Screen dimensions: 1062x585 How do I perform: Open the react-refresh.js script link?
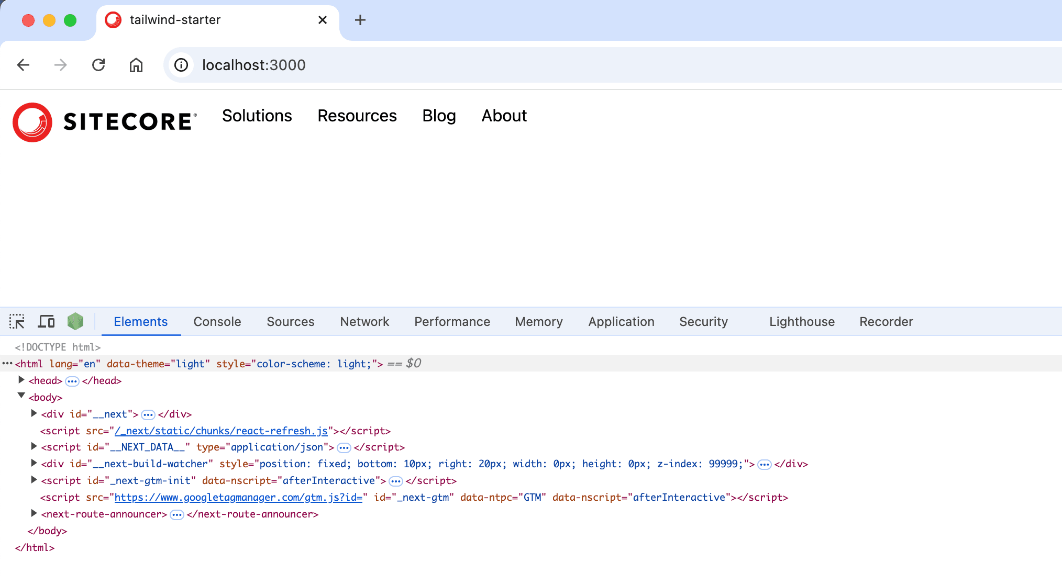[221, 431]
